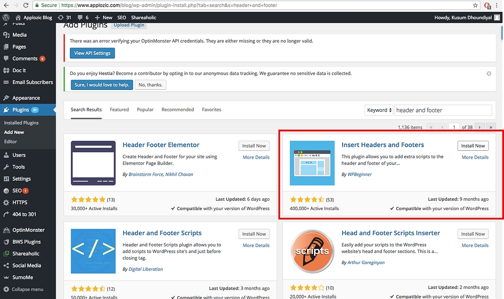
Task: Jump to last page of results
Action: tap(490, 127)
